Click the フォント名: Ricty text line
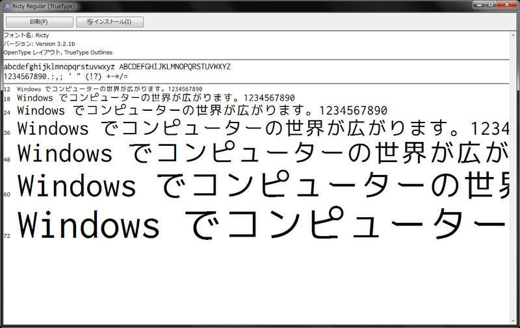The width and height of the screenshot is (520, 328). tap(26, 35)
